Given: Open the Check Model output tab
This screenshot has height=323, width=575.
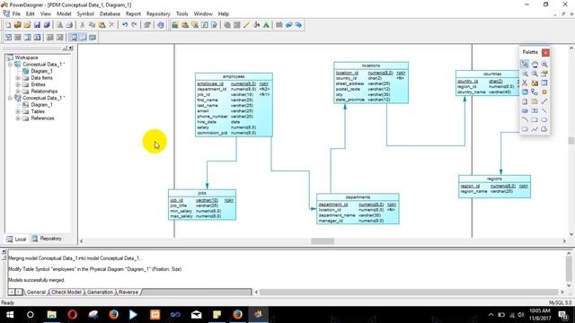Looking at the screenshot, I should [x=66, y=292].
